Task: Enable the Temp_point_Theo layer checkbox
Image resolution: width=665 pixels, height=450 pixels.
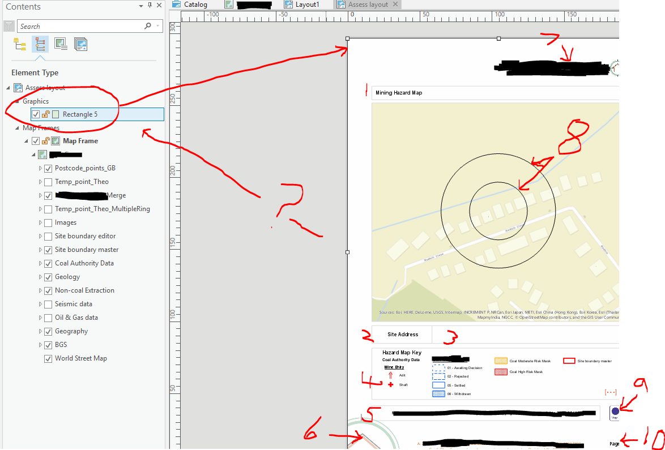Action: pyautogui.click(x=48, y=182)
